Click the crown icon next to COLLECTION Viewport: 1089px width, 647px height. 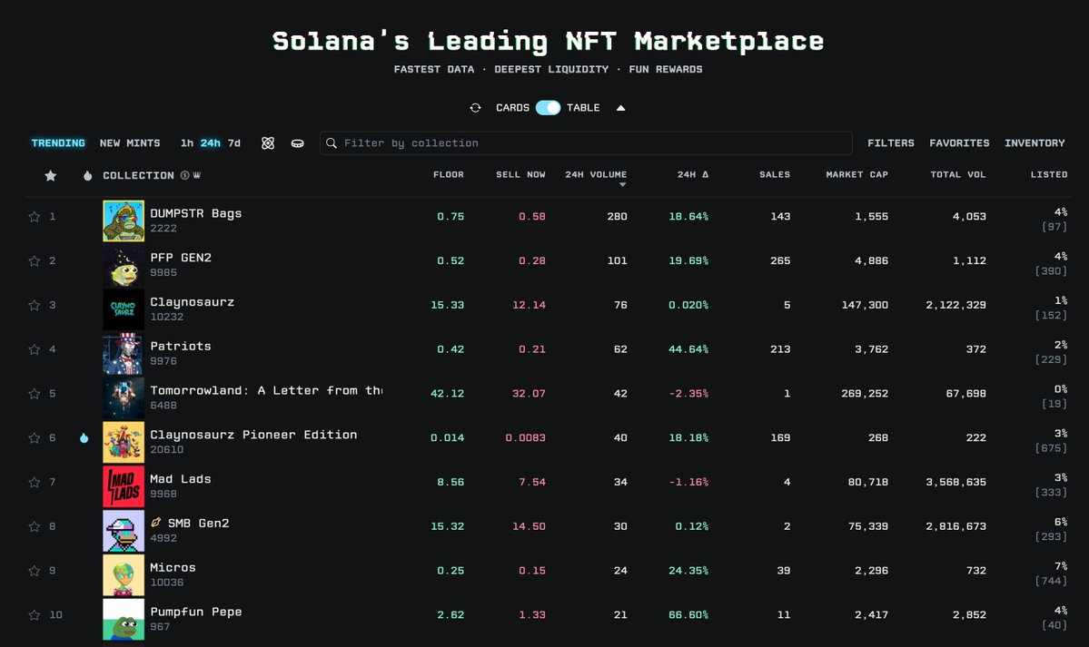pos(196,176)
